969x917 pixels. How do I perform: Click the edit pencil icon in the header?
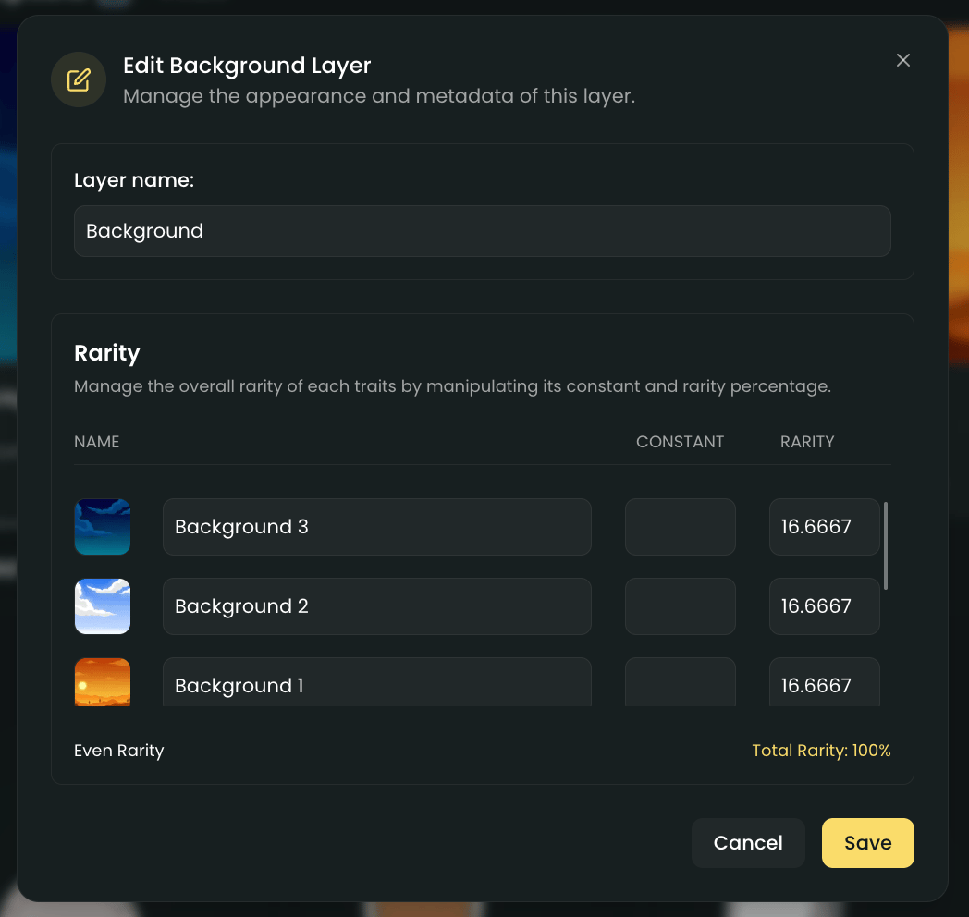[x=79, y=79]
